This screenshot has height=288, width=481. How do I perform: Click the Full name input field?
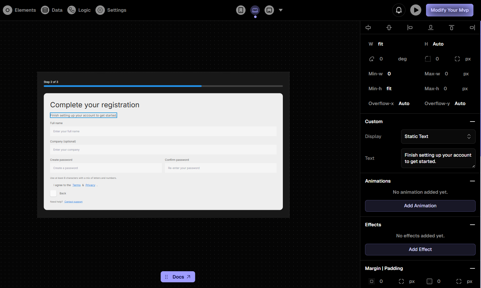[163, 131]
